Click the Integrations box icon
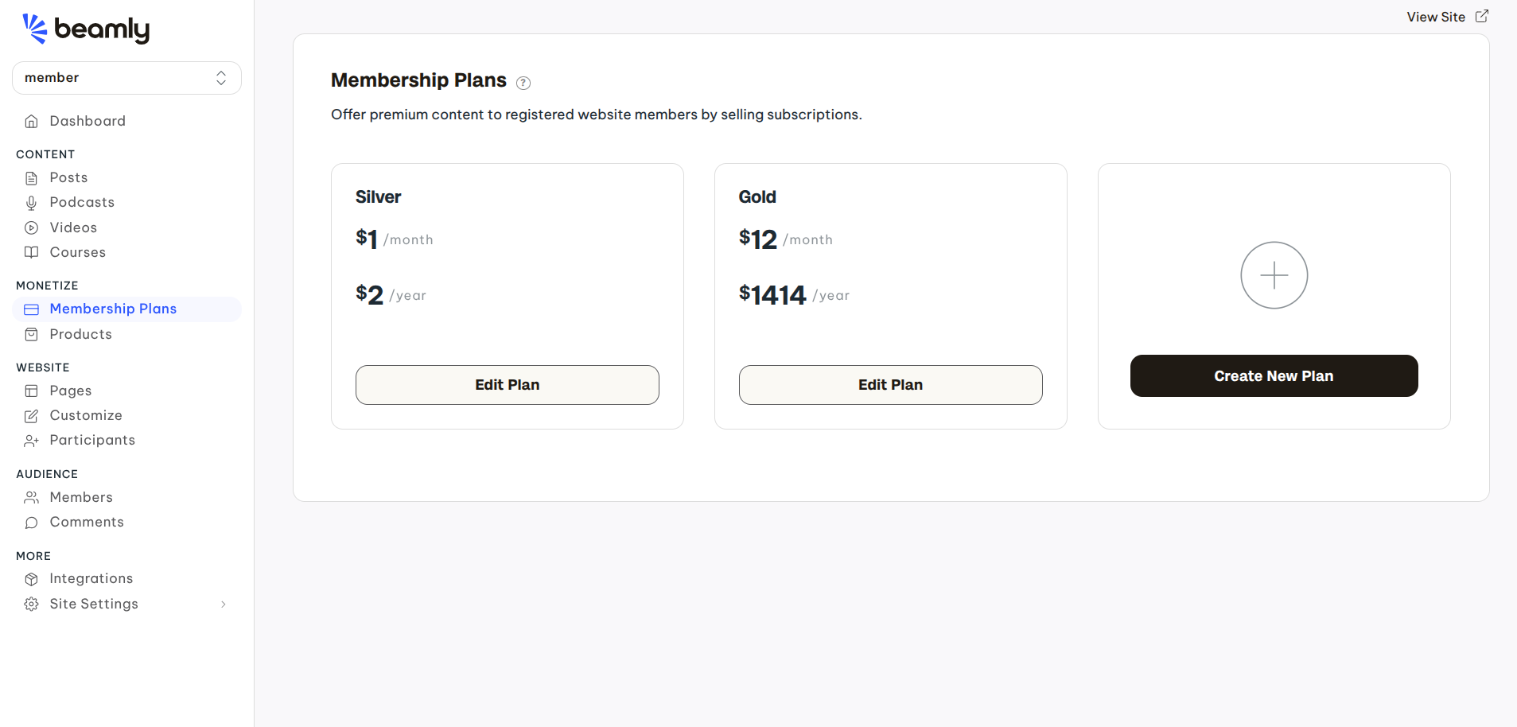The width and height of the screenshot is (1517, 727). point(31,579)
